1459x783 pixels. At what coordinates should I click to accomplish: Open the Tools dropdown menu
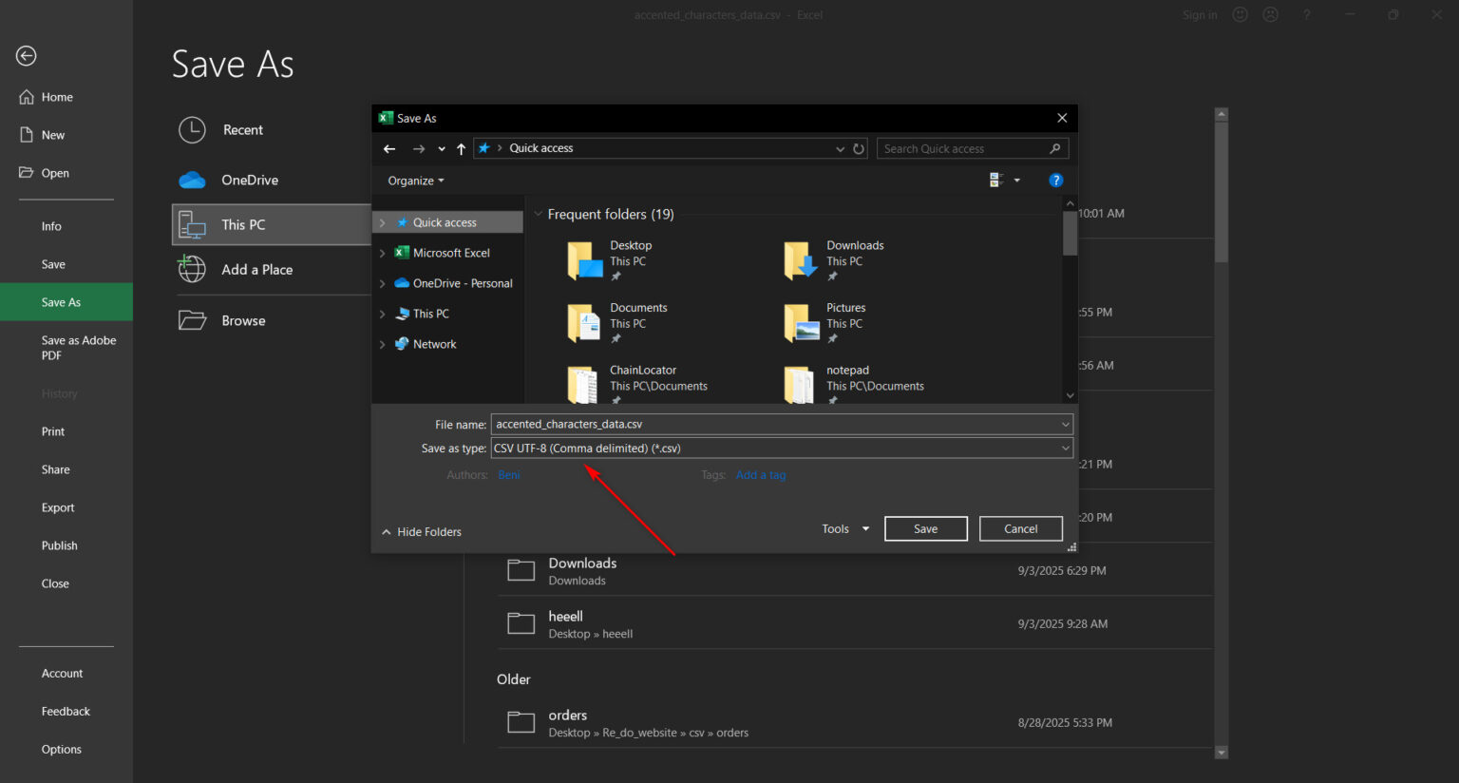tap(844, 529)
